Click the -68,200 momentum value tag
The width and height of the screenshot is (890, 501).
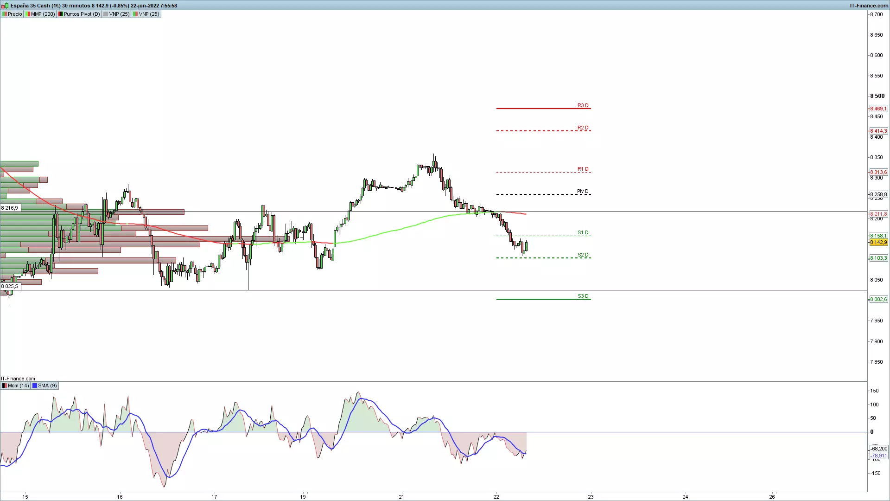point(878,449)
